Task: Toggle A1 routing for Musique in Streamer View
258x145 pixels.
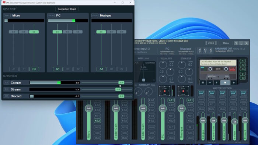Action: click(101, 69)
